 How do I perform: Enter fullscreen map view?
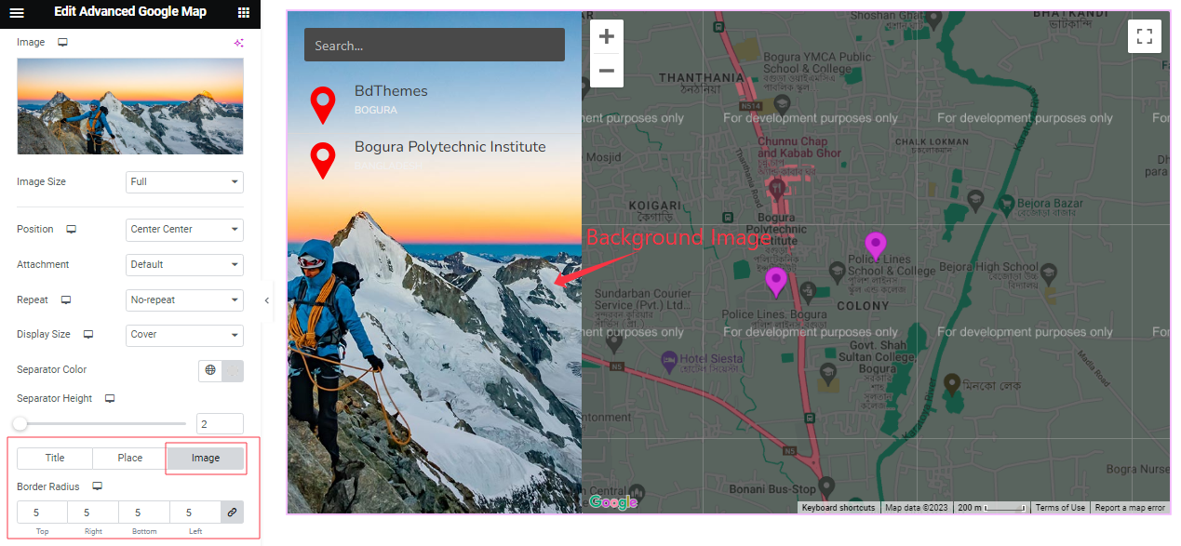[x=1145, y=37]
